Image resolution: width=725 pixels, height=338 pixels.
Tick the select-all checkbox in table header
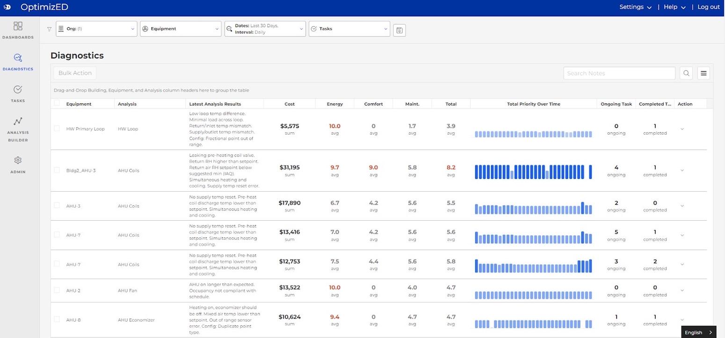tap(57, 103)
